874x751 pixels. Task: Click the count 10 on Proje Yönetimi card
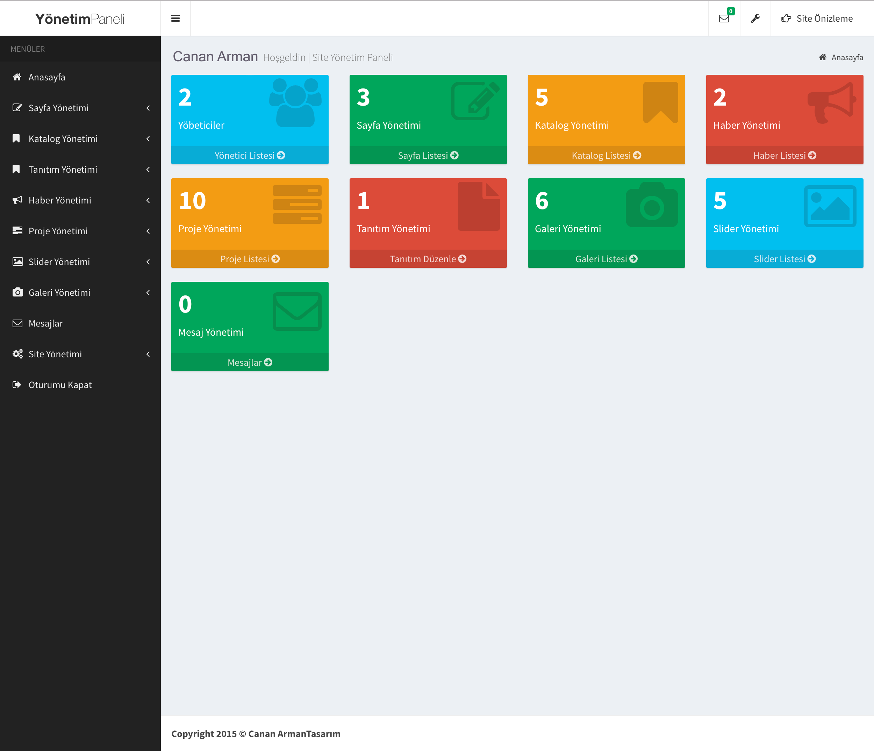(192, 201)
